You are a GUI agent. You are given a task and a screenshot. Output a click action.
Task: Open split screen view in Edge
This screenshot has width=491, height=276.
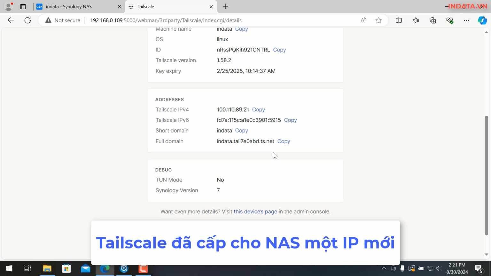[x=399, y=20]
